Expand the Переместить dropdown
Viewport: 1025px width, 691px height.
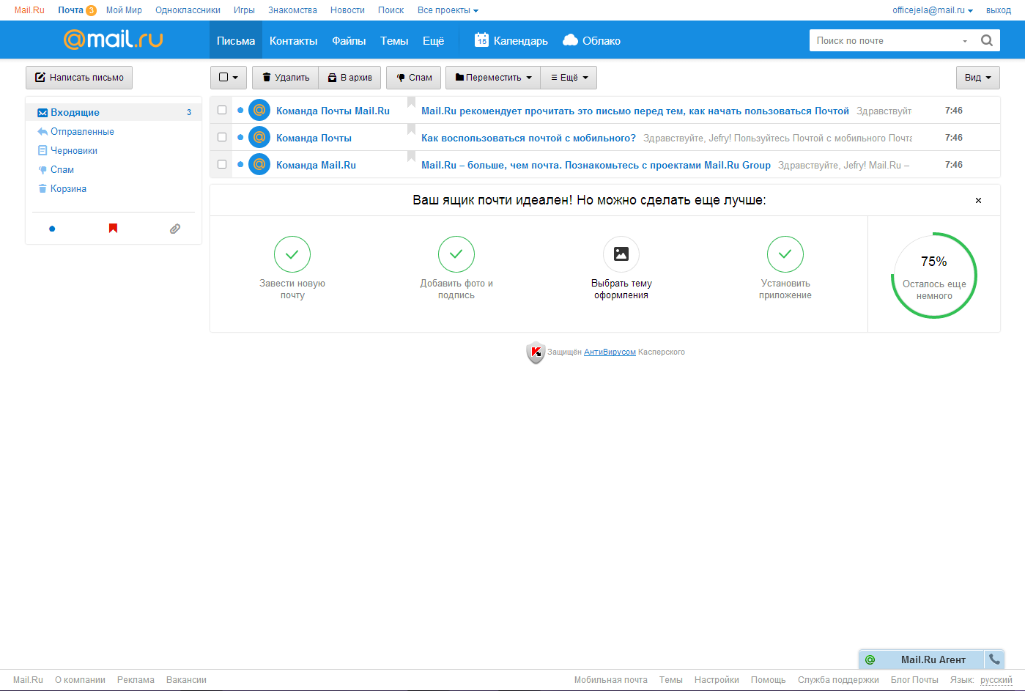click(493, 78)
